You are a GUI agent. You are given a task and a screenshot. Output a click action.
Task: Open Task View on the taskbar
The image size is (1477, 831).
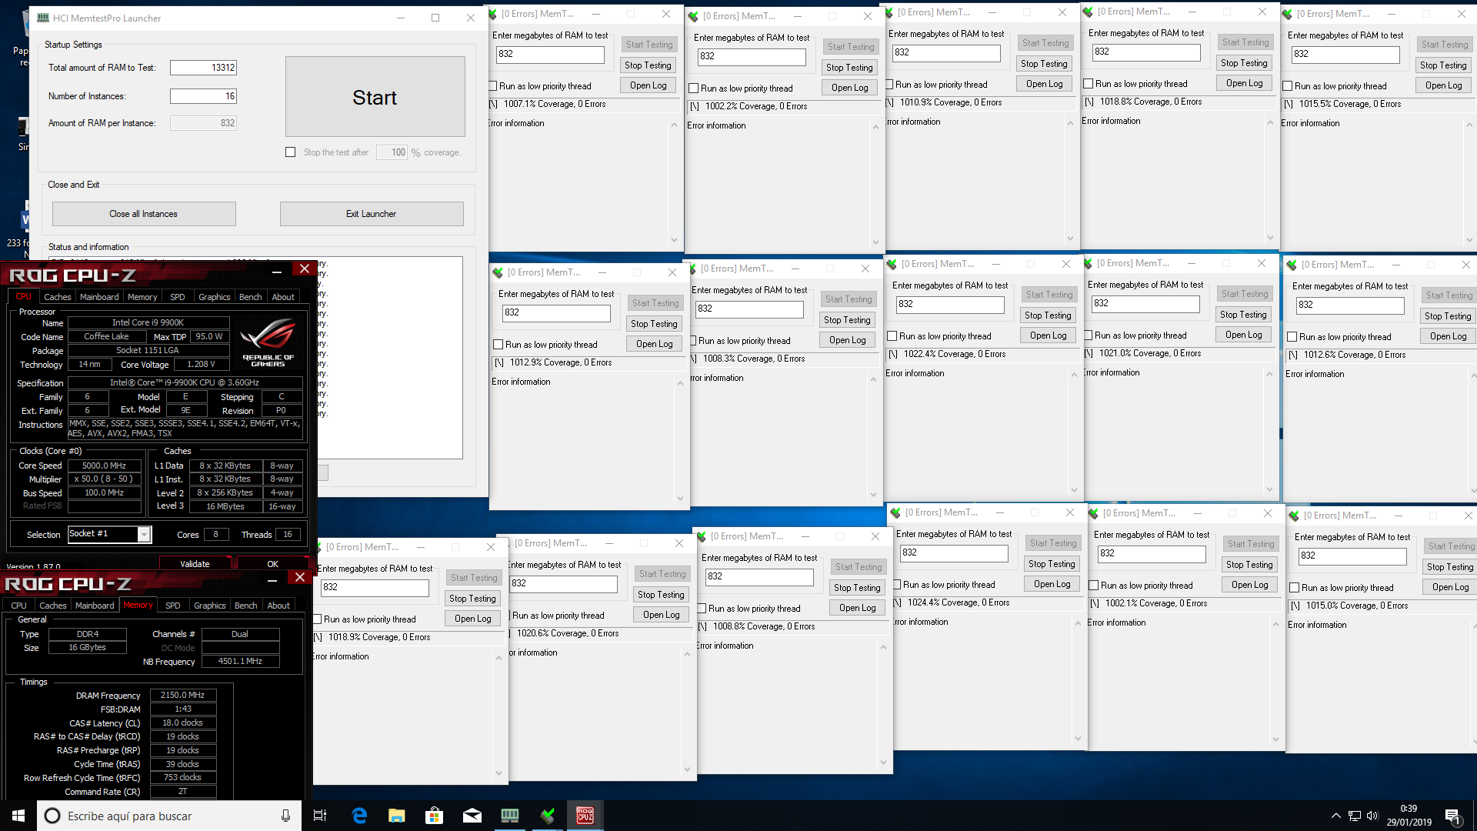coord(320,816)
